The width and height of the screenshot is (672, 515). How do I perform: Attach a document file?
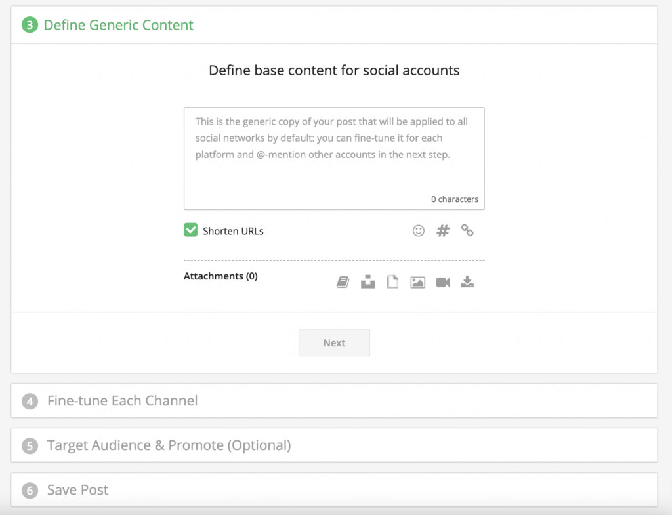[x=392, y=281]
